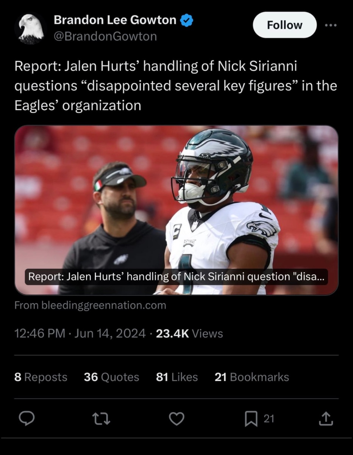Tap the repost arrows icon
The height and width of the screenshot is (455, 353).
coord(102,419)
